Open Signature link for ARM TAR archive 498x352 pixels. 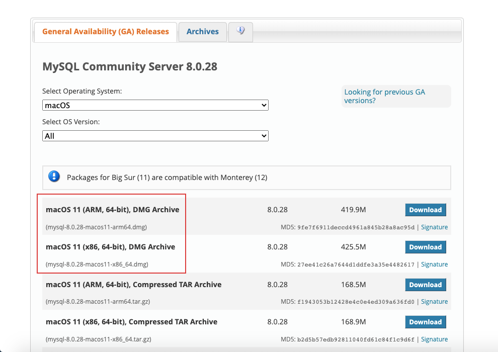(x=434, y=302)
